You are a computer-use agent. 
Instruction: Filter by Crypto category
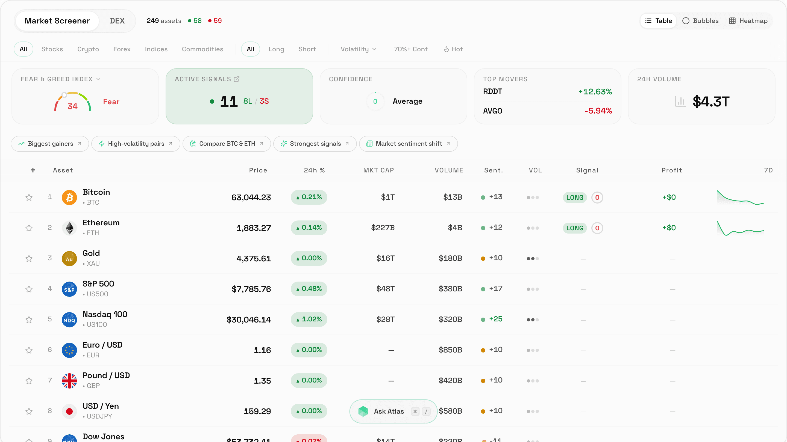pyautogui.click(x=88, y=49)
